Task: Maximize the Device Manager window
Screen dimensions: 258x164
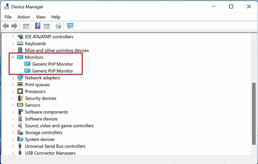Action: click(231, 7)
